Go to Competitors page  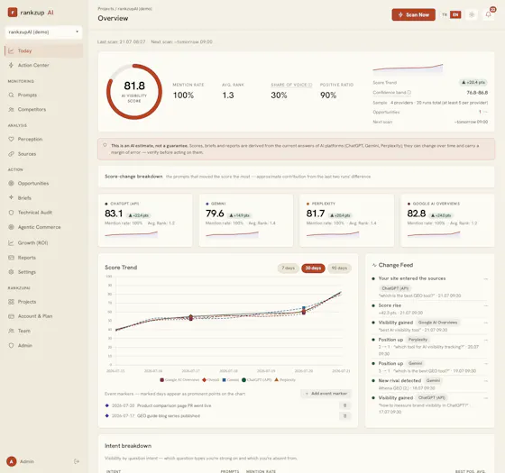(x=44, y=109)
